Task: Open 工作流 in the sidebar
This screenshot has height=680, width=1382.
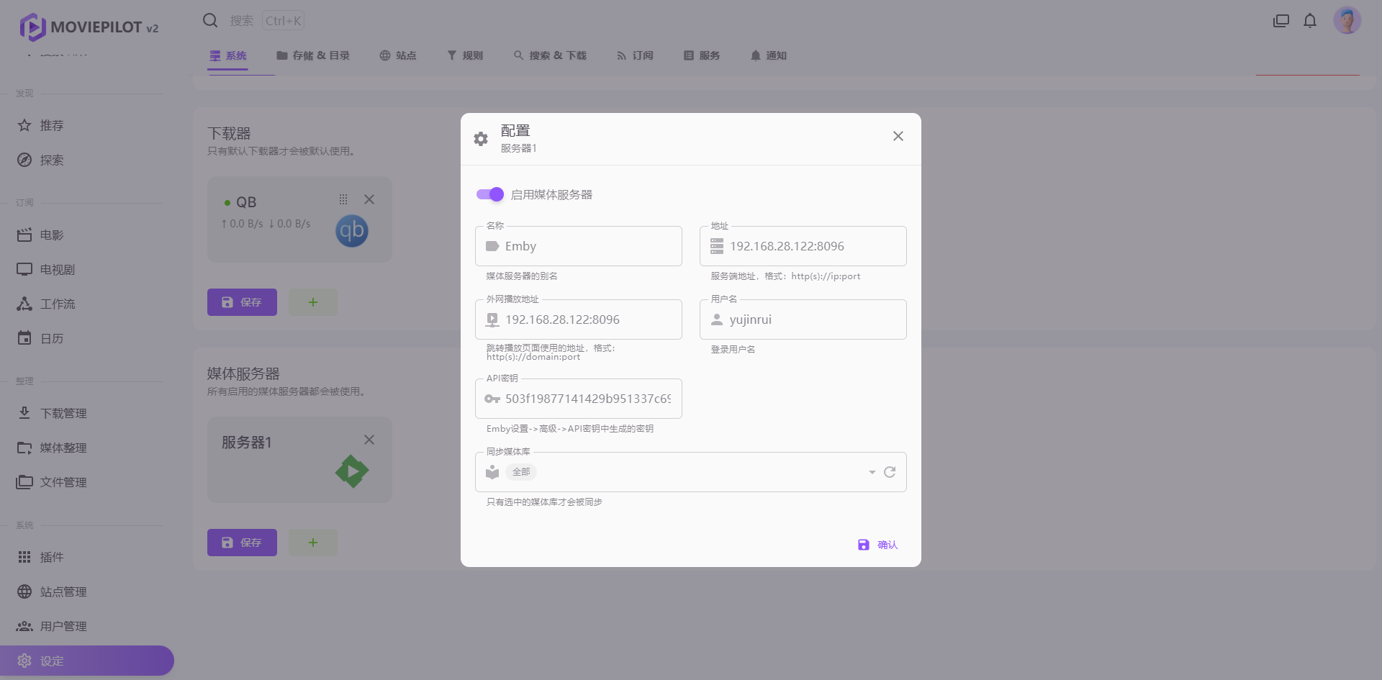Action: pos(57,304)
